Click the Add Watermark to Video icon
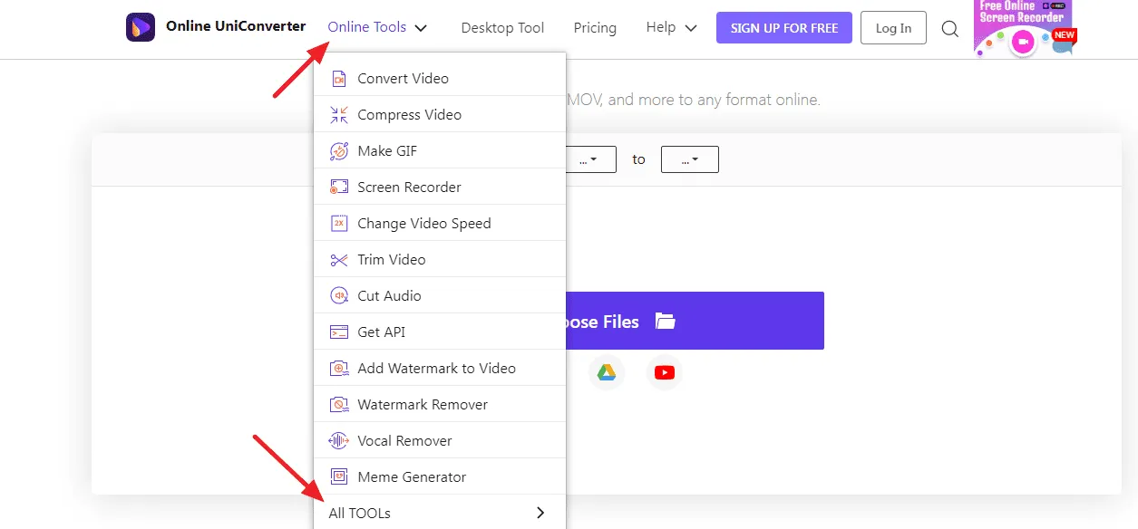Viewport: 1138px width, 529px height. (339, 369)
